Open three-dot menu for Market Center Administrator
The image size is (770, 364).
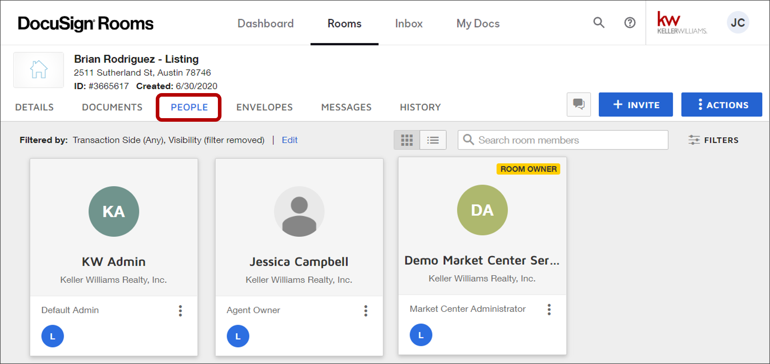[x=549, y=309]
